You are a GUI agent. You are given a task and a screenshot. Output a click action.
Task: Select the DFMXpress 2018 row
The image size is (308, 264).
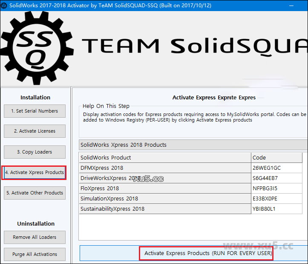(x=164, y=168)
